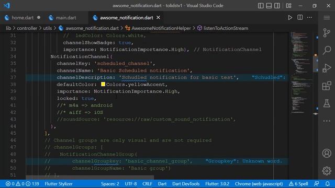Change indentation via Spaces: 2
This screenshot has width=335, height=188.
click(x=110, y=184)
